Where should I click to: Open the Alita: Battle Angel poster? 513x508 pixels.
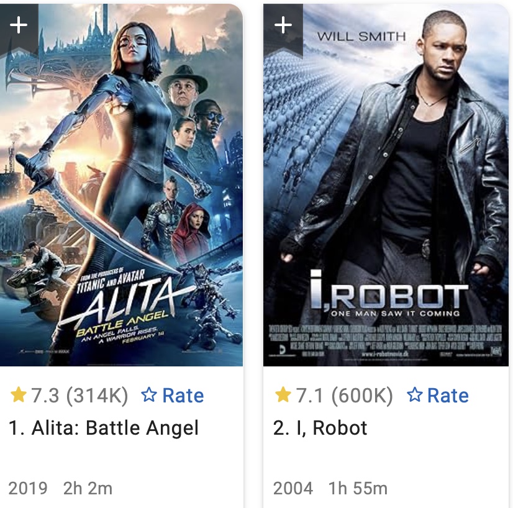pyautogui.click(x=121, y=185)
